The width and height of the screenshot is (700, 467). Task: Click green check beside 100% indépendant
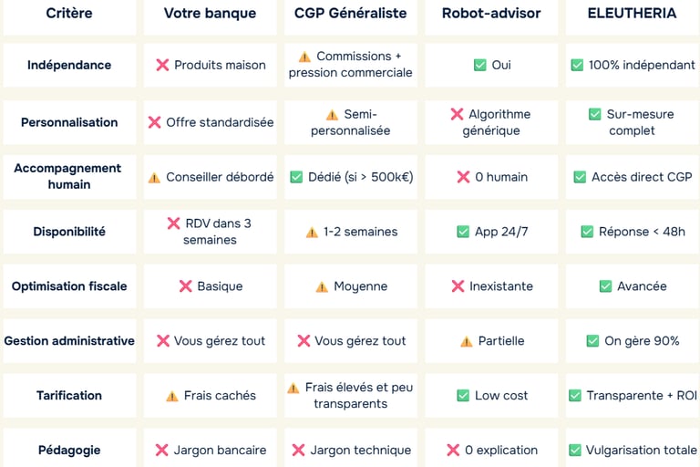[576, 65]
